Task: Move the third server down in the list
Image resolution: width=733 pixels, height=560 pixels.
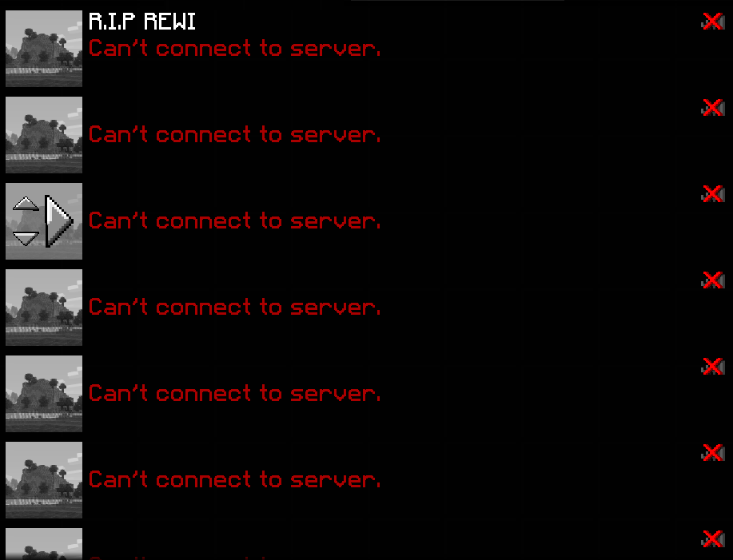Action: pyautogui.click(x=26, y=239)
